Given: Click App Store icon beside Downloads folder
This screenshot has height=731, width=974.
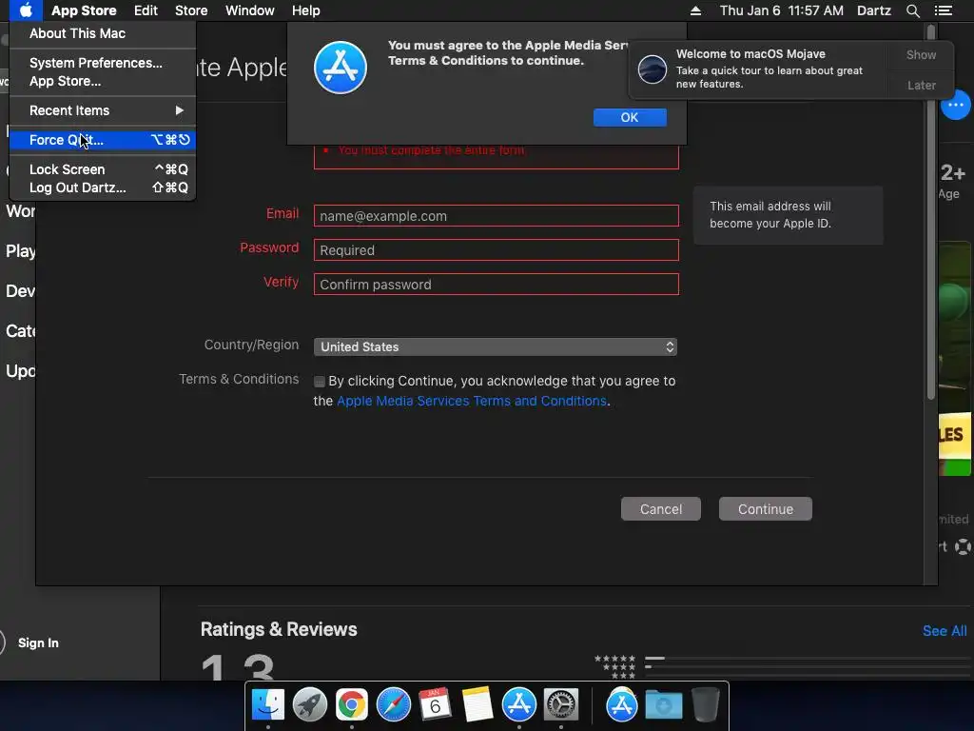Looking at the screenshot, I should (622, 705).
